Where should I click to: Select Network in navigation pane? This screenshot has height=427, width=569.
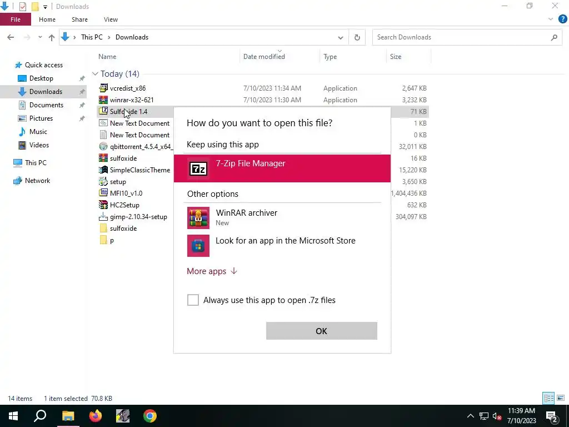(x=37, y=181)
